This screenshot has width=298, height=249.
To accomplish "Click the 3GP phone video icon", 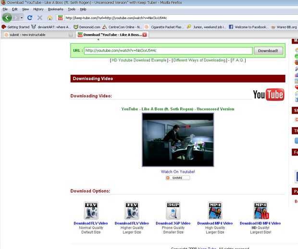I will point(173,211).
